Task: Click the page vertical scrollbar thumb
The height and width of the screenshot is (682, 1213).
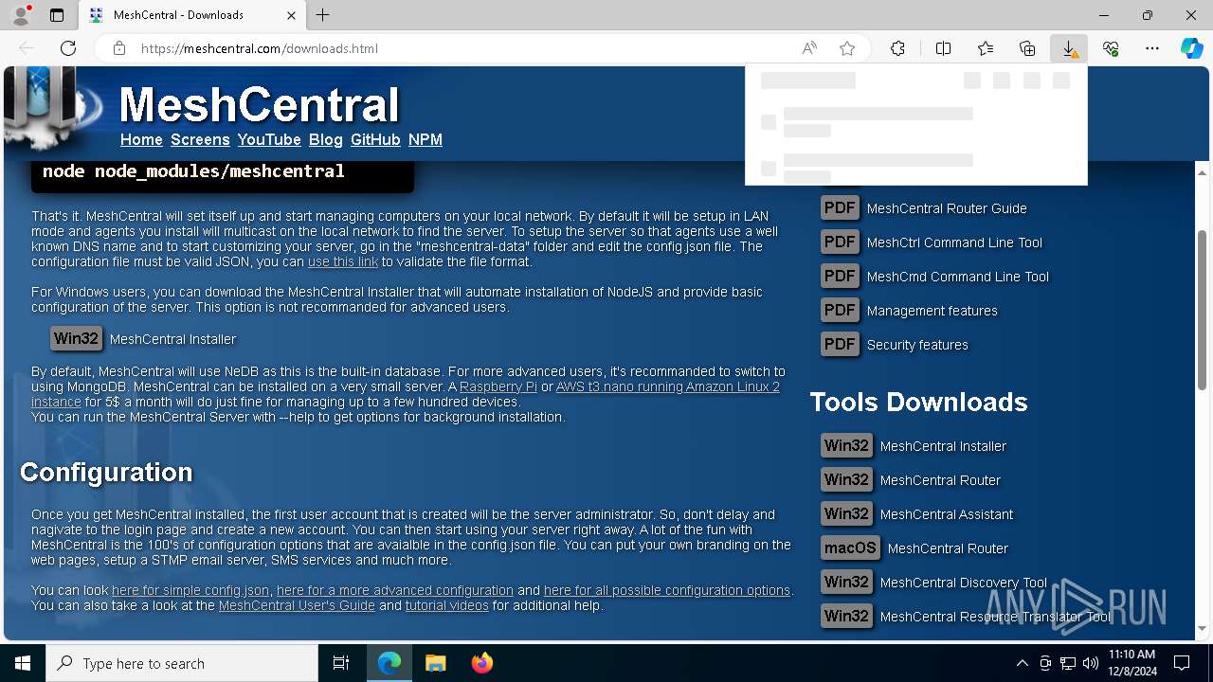Action: [1202, 309]
